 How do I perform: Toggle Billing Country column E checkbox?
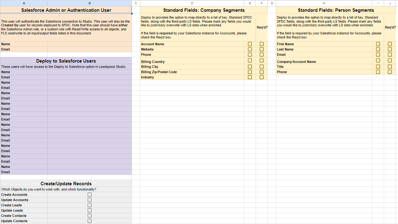point(250,60)
